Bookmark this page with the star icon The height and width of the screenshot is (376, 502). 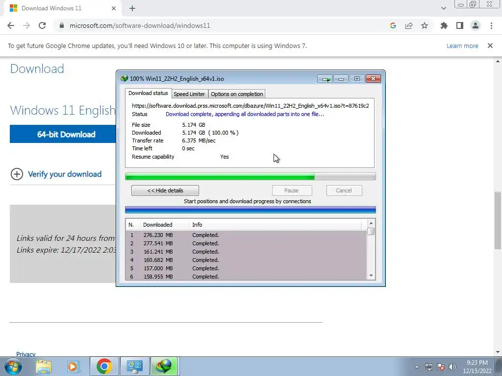pyautogui.click(x=425, y=25)
